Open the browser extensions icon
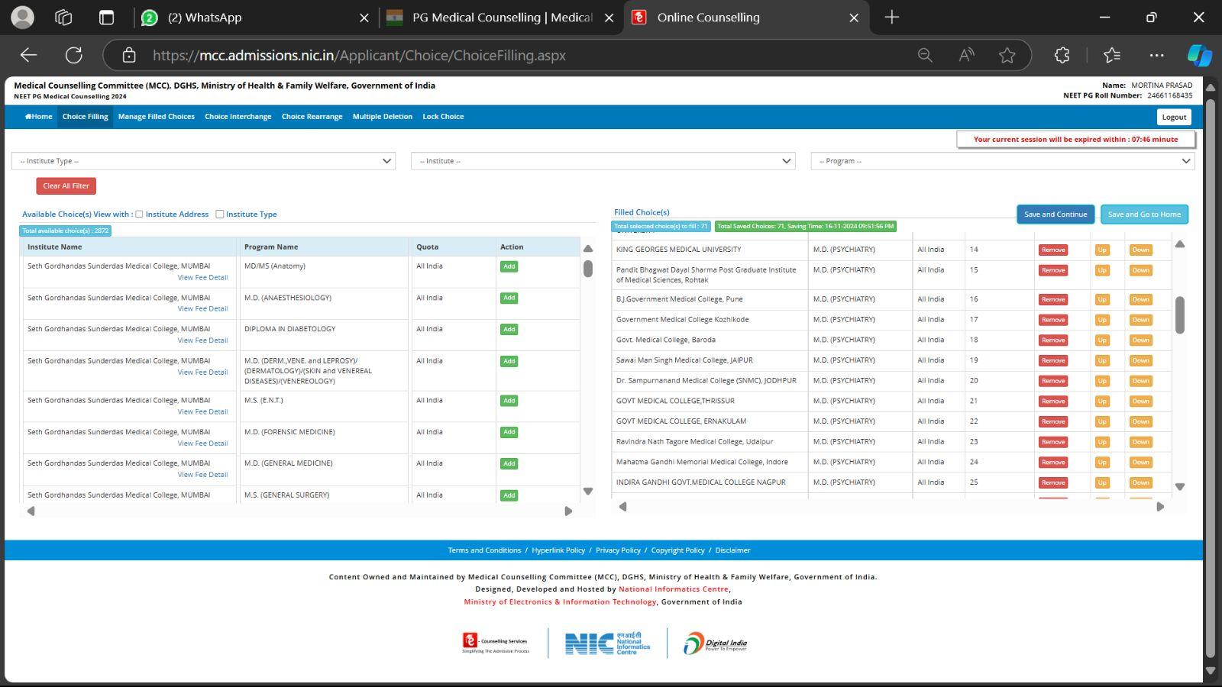 tap(1062, 55)
